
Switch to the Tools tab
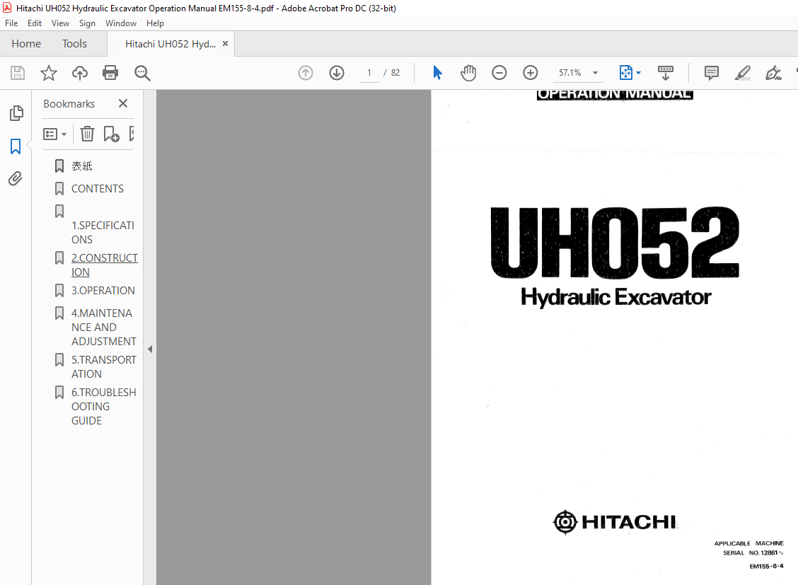74,44
